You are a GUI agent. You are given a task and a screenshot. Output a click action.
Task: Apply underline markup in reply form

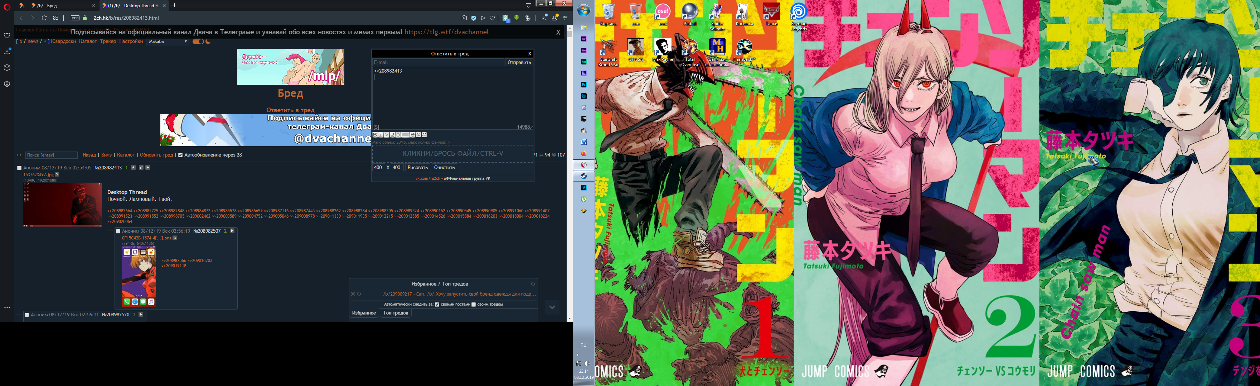(x=392, y=135)
